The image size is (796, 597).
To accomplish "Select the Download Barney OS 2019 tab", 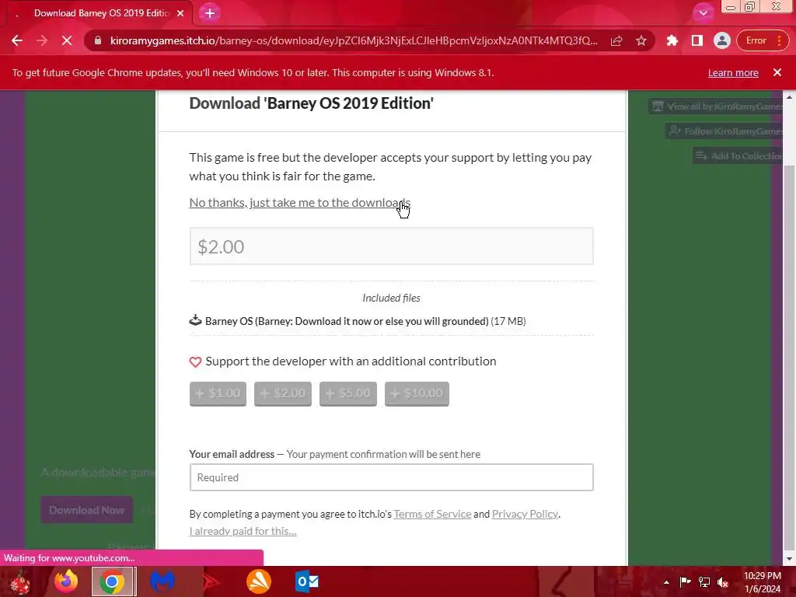I will point(101,13).
